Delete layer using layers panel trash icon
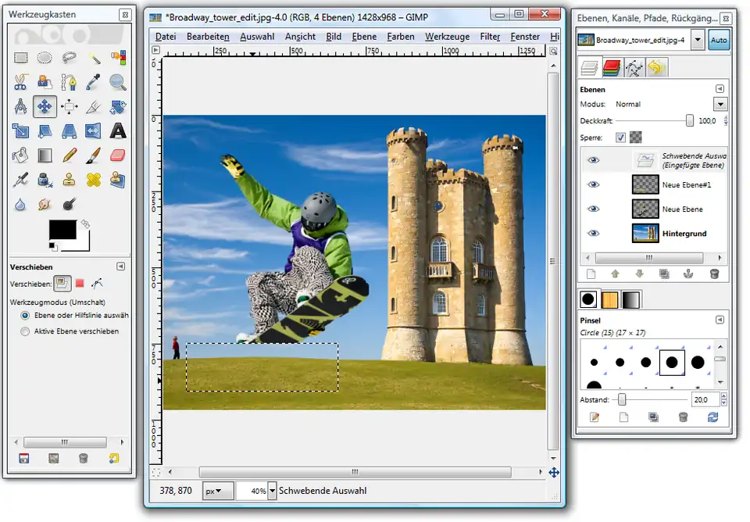The width and height of the screenshot is (750, 522). (x=714, y=274)
